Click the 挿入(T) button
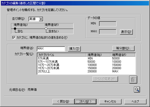The image size is (150, 107). tap(74, 49)
